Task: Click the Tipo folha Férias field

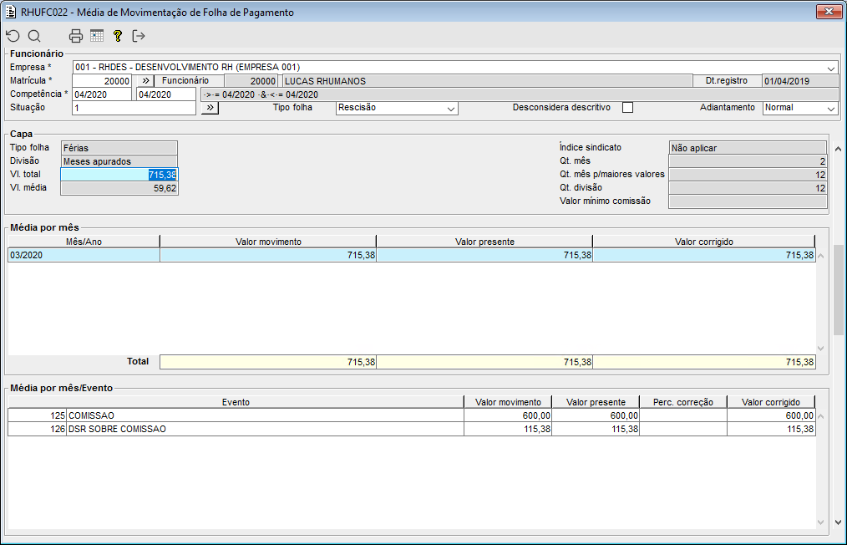Action: [x=119, y=148]
